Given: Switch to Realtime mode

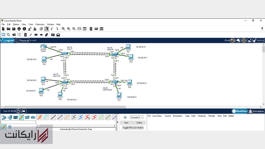Looking at the screenshot, I should click(x=239, y=111).
